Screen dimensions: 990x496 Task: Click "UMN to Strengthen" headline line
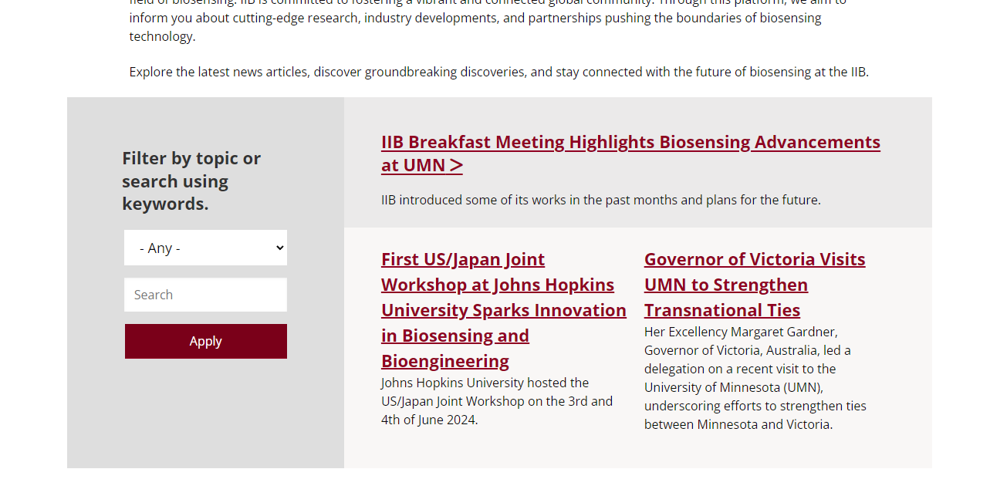pyautogui.click(x=725, y=285)
